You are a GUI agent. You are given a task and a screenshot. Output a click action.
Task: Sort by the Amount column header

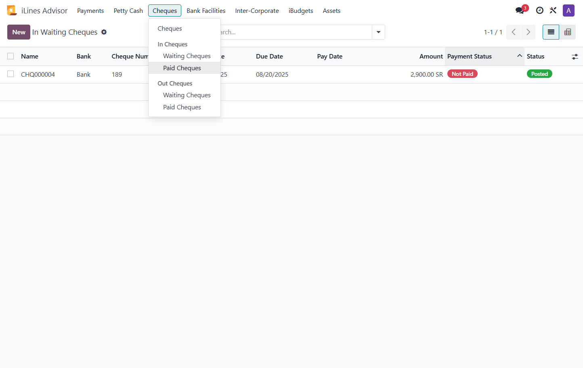(x=431, y=56)
